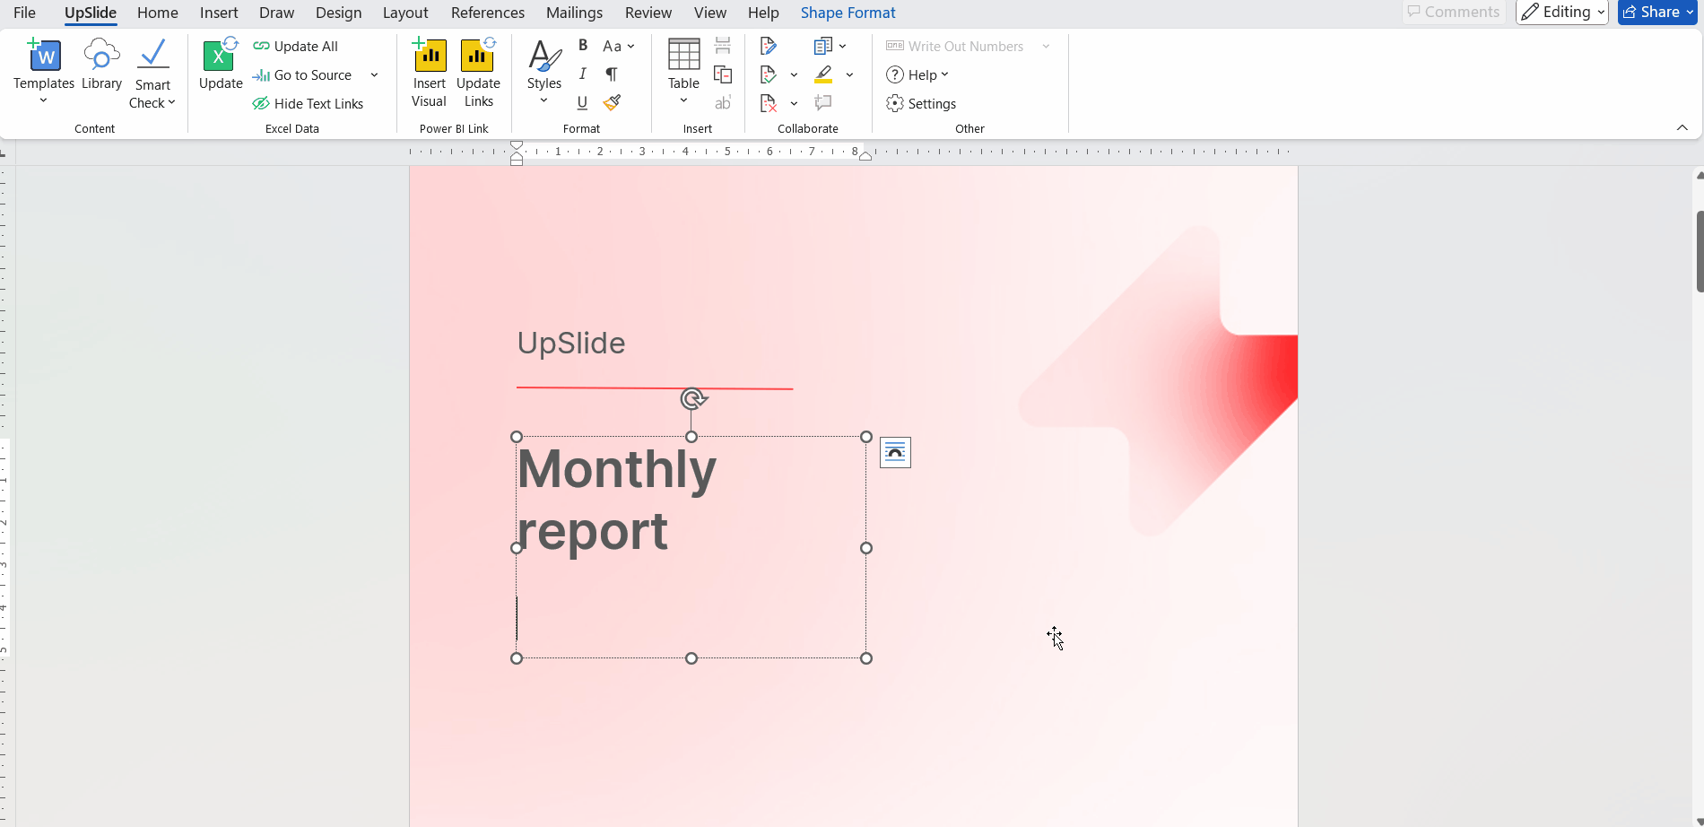Click the copy pages icon in Insert group
1704x827 pixels.
point(723,74)
